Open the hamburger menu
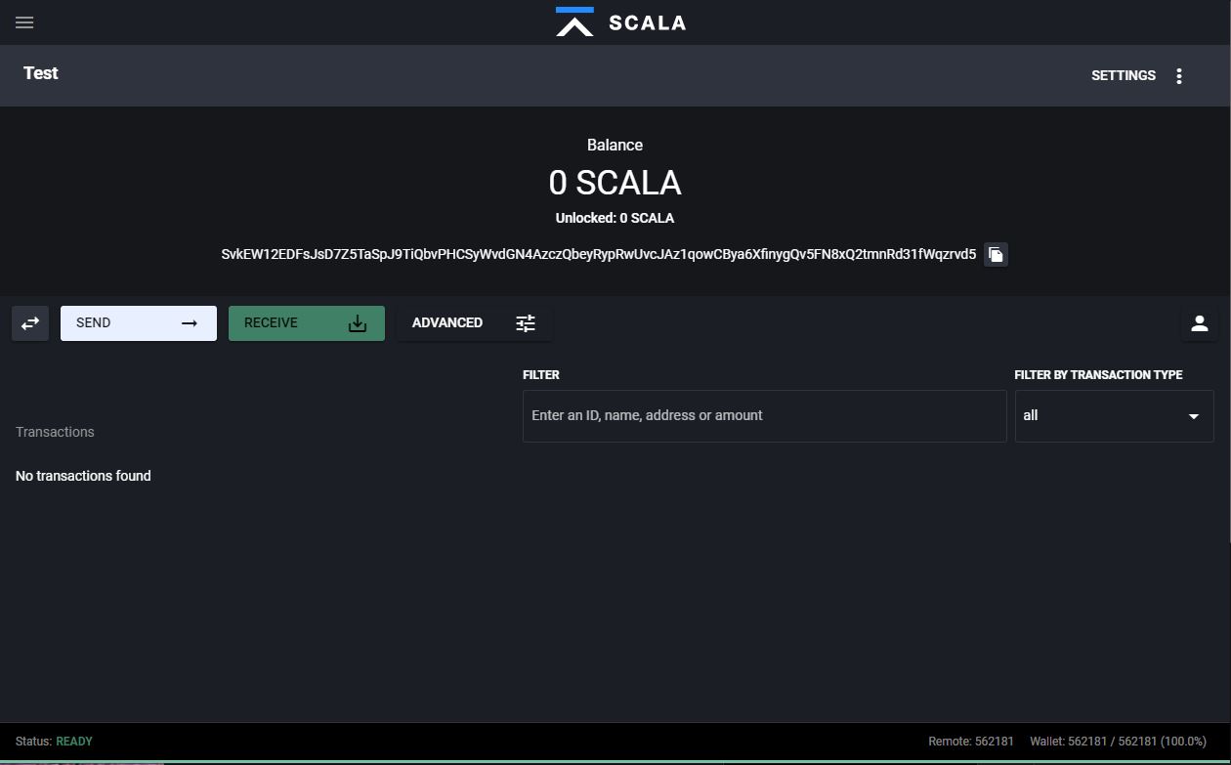This screenshot has width=1231, height=765. pyautogui.click(x=24, y=22)
